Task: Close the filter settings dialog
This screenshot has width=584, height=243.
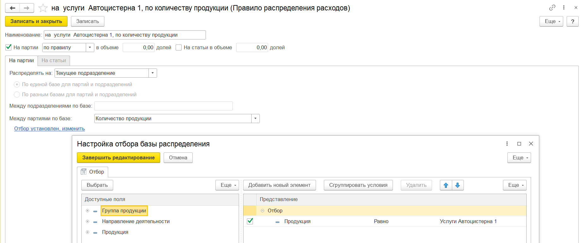Action: click(x=531, y=144)
